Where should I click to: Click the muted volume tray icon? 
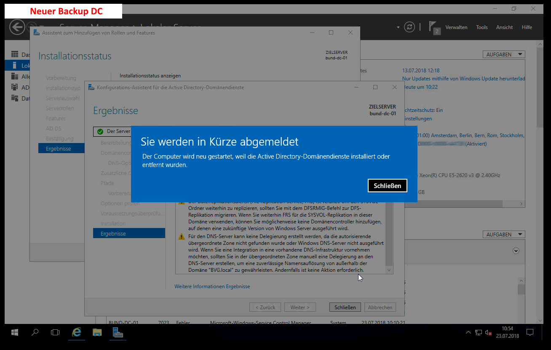point(489,332)
